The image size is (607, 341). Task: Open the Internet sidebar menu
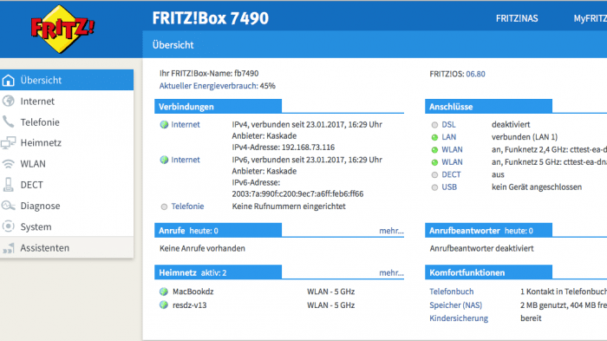click(67, 102)
